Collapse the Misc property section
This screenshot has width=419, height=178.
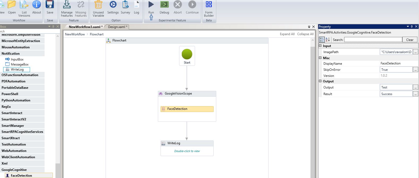320,58
